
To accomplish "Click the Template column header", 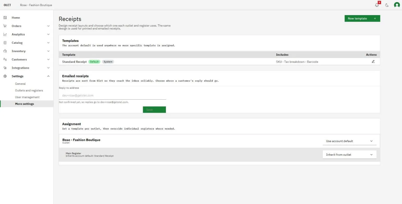I will point(69,55).
